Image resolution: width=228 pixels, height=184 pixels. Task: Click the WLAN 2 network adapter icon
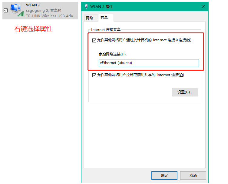tap(17, 10)
